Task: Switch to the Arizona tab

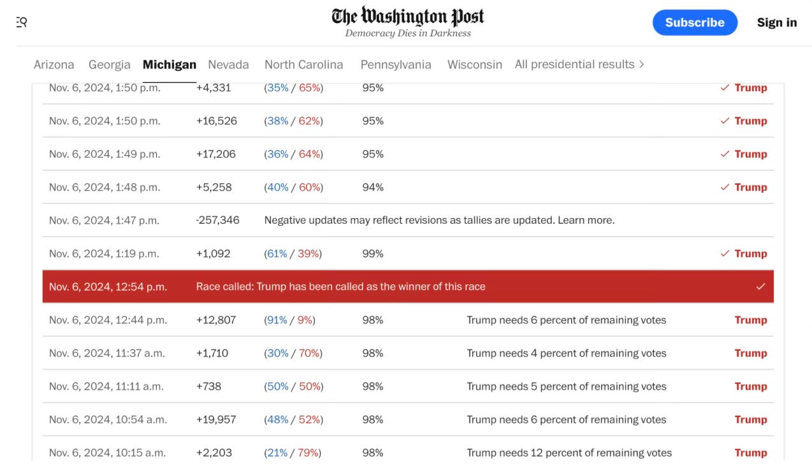Action: [54, 64]
